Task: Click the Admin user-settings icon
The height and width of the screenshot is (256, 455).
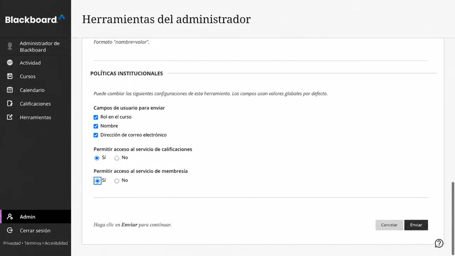Action: 10,217
